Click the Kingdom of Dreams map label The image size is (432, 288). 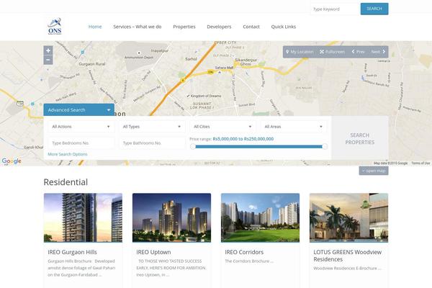[204, 96]
